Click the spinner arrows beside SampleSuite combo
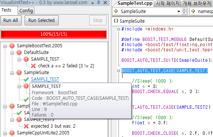The image size is (213, 137). (x=184, y=11)
